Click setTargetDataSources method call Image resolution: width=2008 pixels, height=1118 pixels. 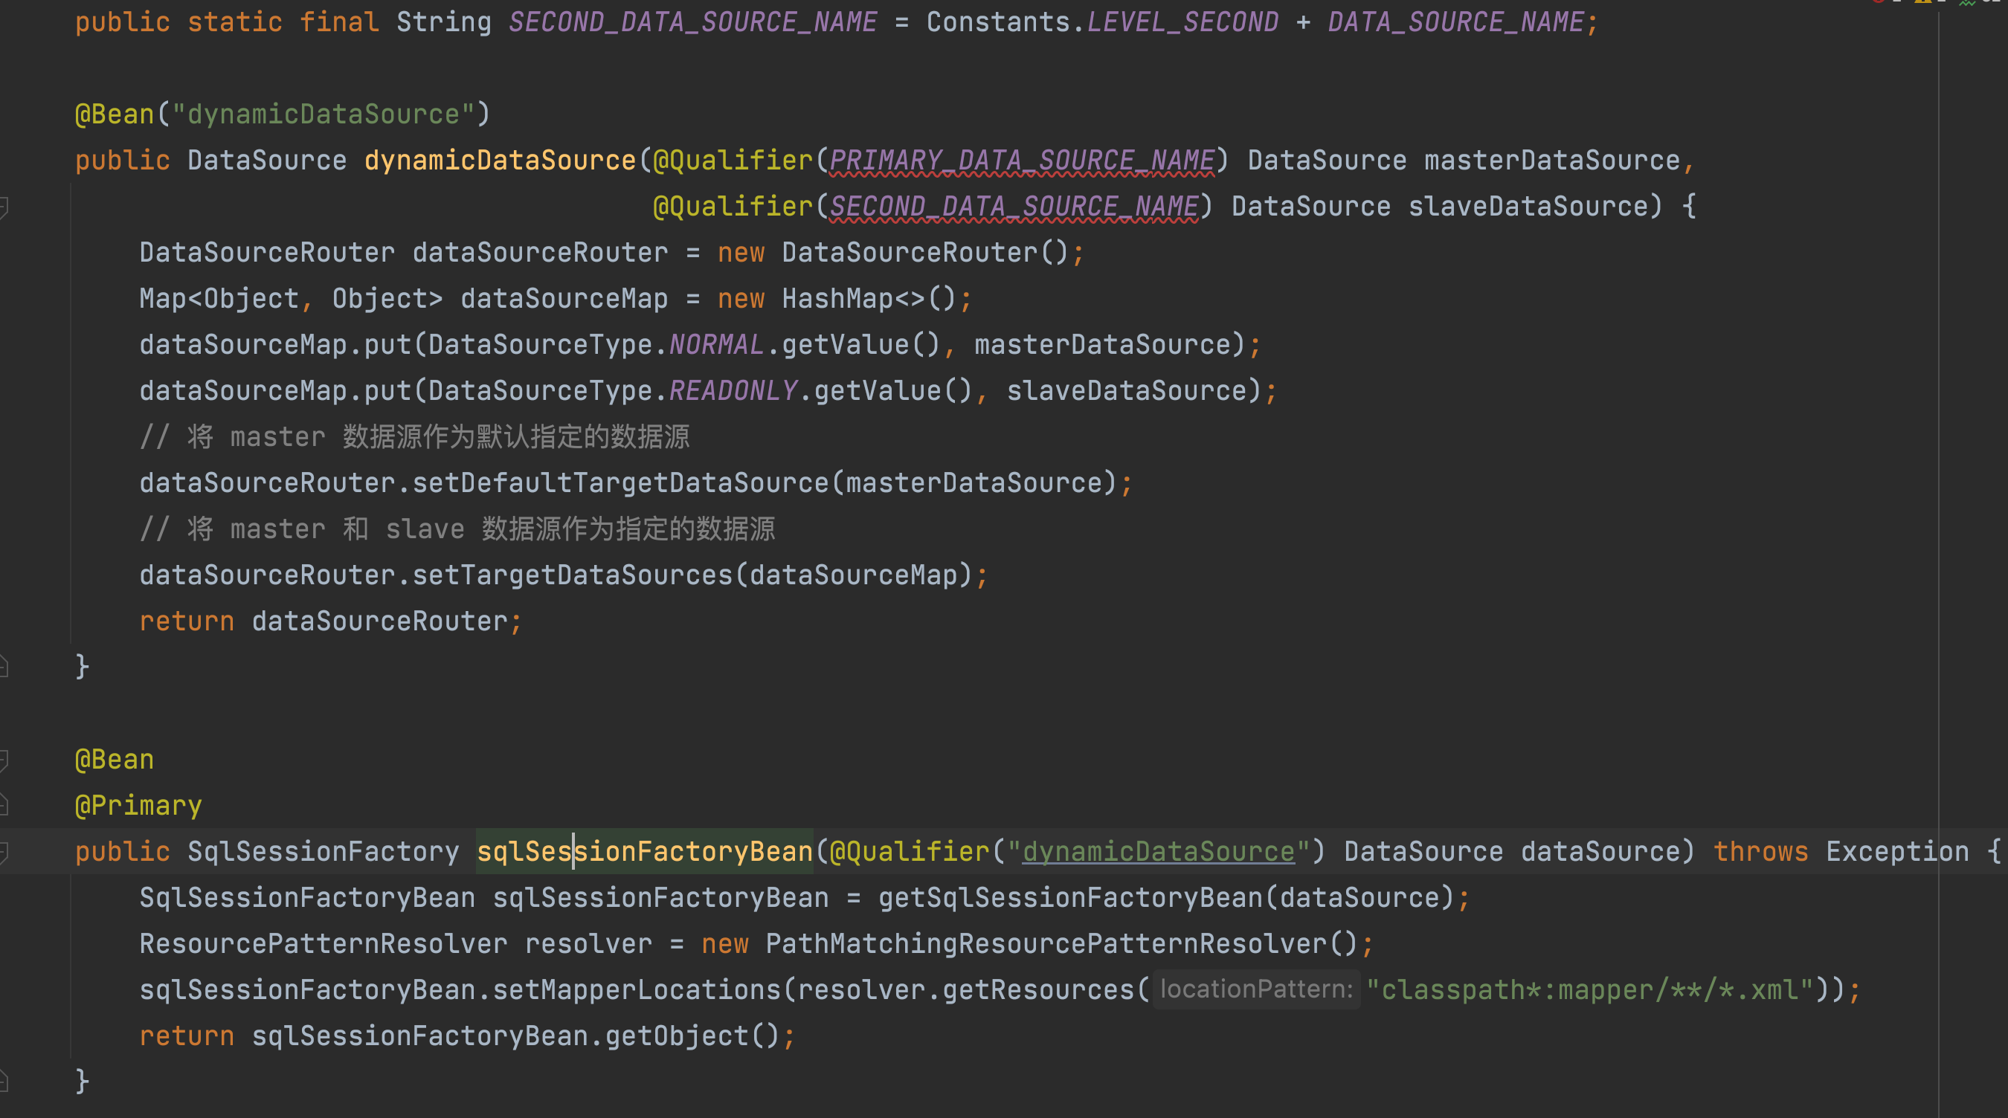pyautogui.click(x=572, y=575)
